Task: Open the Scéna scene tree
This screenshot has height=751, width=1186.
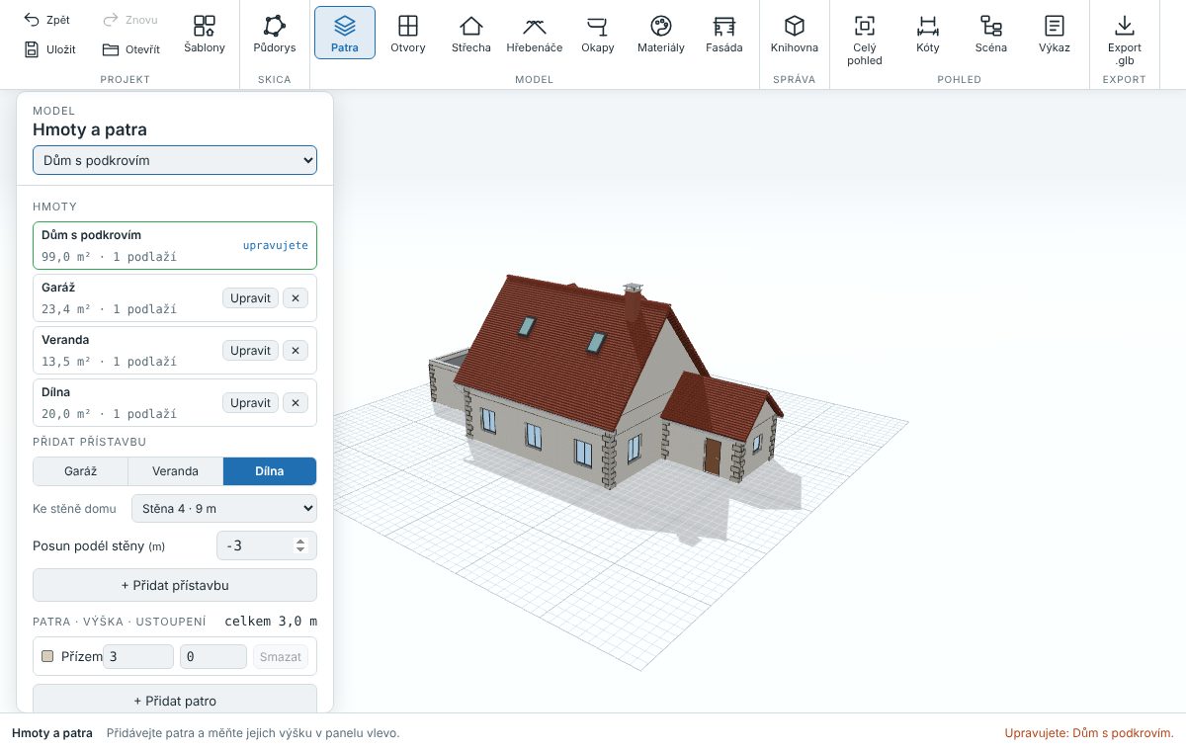Action: [x=991, y=34]
